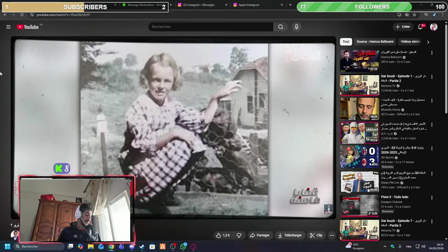448x252 pixels.
Task: Open the 36:20 Mustafa Hosny thumbnail
Action: click(x=359, y=108)
